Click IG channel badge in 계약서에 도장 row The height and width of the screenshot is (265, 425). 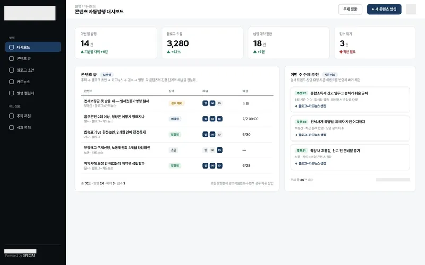pos(219,166)
